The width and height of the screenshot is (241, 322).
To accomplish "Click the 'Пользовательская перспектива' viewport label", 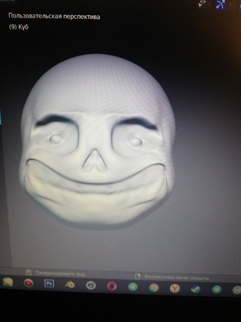I will [x=54, y=17].
